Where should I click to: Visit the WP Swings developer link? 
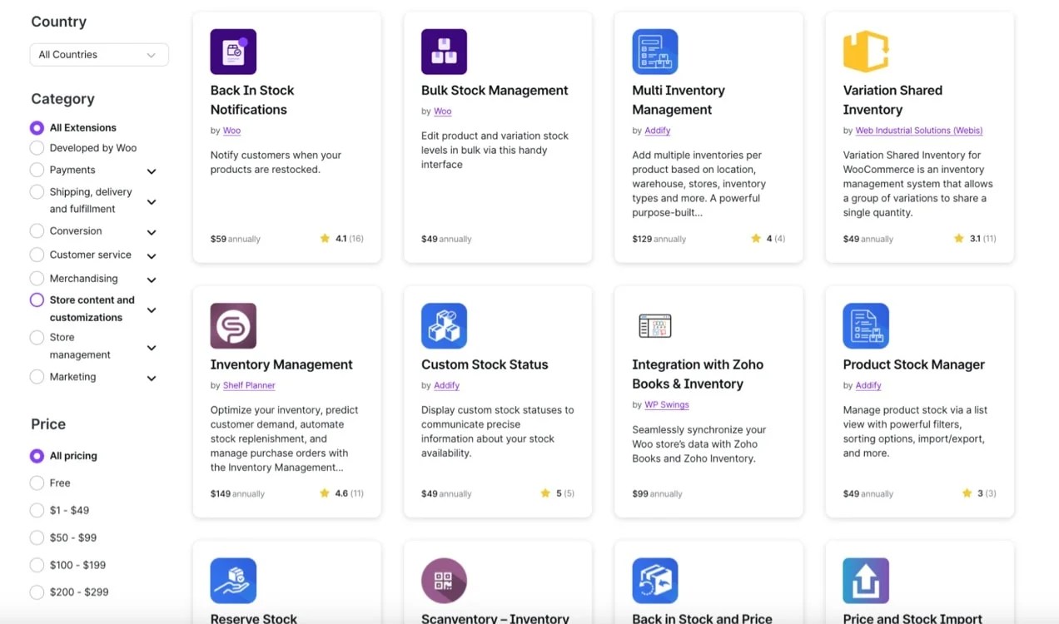tap(667, 405)
